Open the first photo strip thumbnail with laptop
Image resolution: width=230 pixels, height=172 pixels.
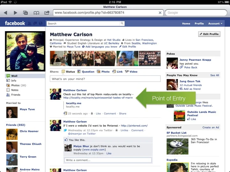pyautogui.click(x=61, y=59)
